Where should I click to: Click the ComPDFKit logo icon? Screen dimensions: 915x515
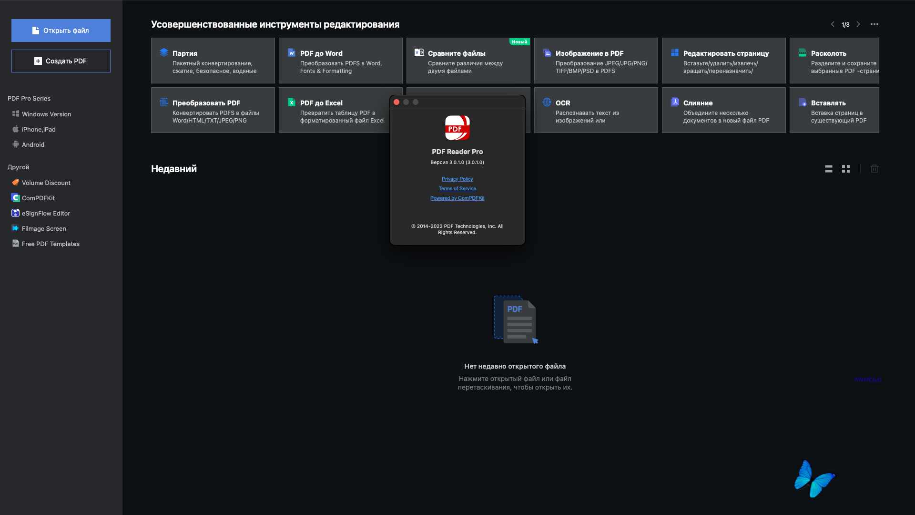click(x=16, y=197)
